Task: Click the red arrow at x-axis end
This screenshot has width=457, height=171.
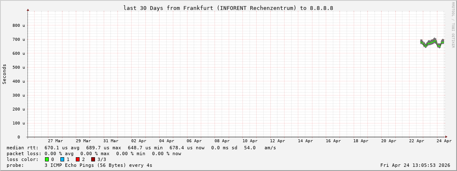Action: click(x=446, y=137)
